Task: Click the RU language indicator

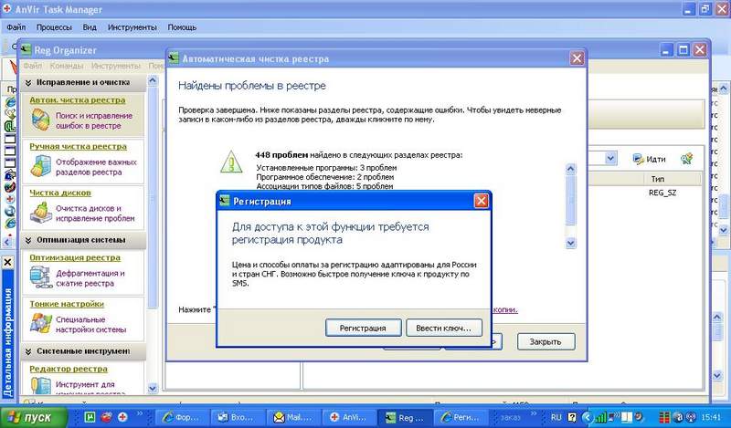Action: [556, 417]
